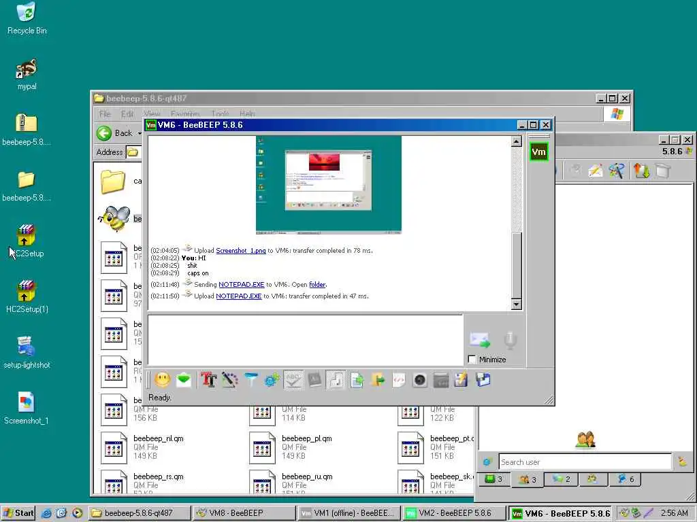
Task: Click the edit note pencil icon in BeeBEEP main window
Action: (596, 171)
